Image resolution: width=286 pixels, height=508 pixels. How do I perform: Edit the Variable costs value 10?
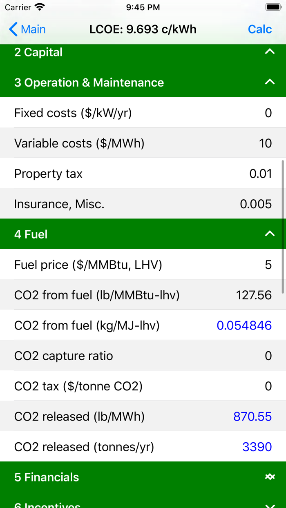point(265,143)
